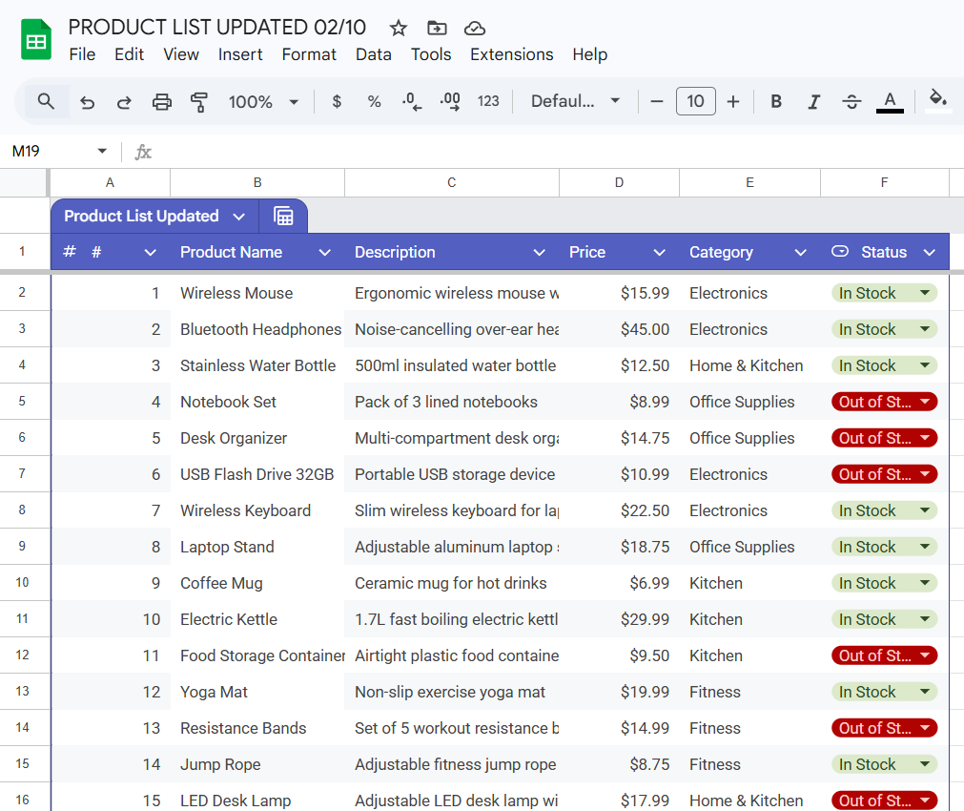The image size is (964, 811).
Task: Change Wireless Mouse status chip
Action: 884,293
